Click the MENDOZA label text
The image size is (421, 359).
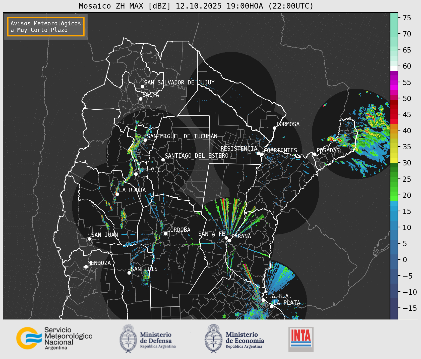click(99, 263)
